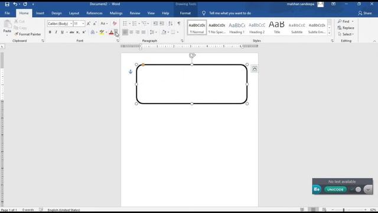The image size is (378, 213).
Task: Switch to the Design tab
Action: [57, 13]
